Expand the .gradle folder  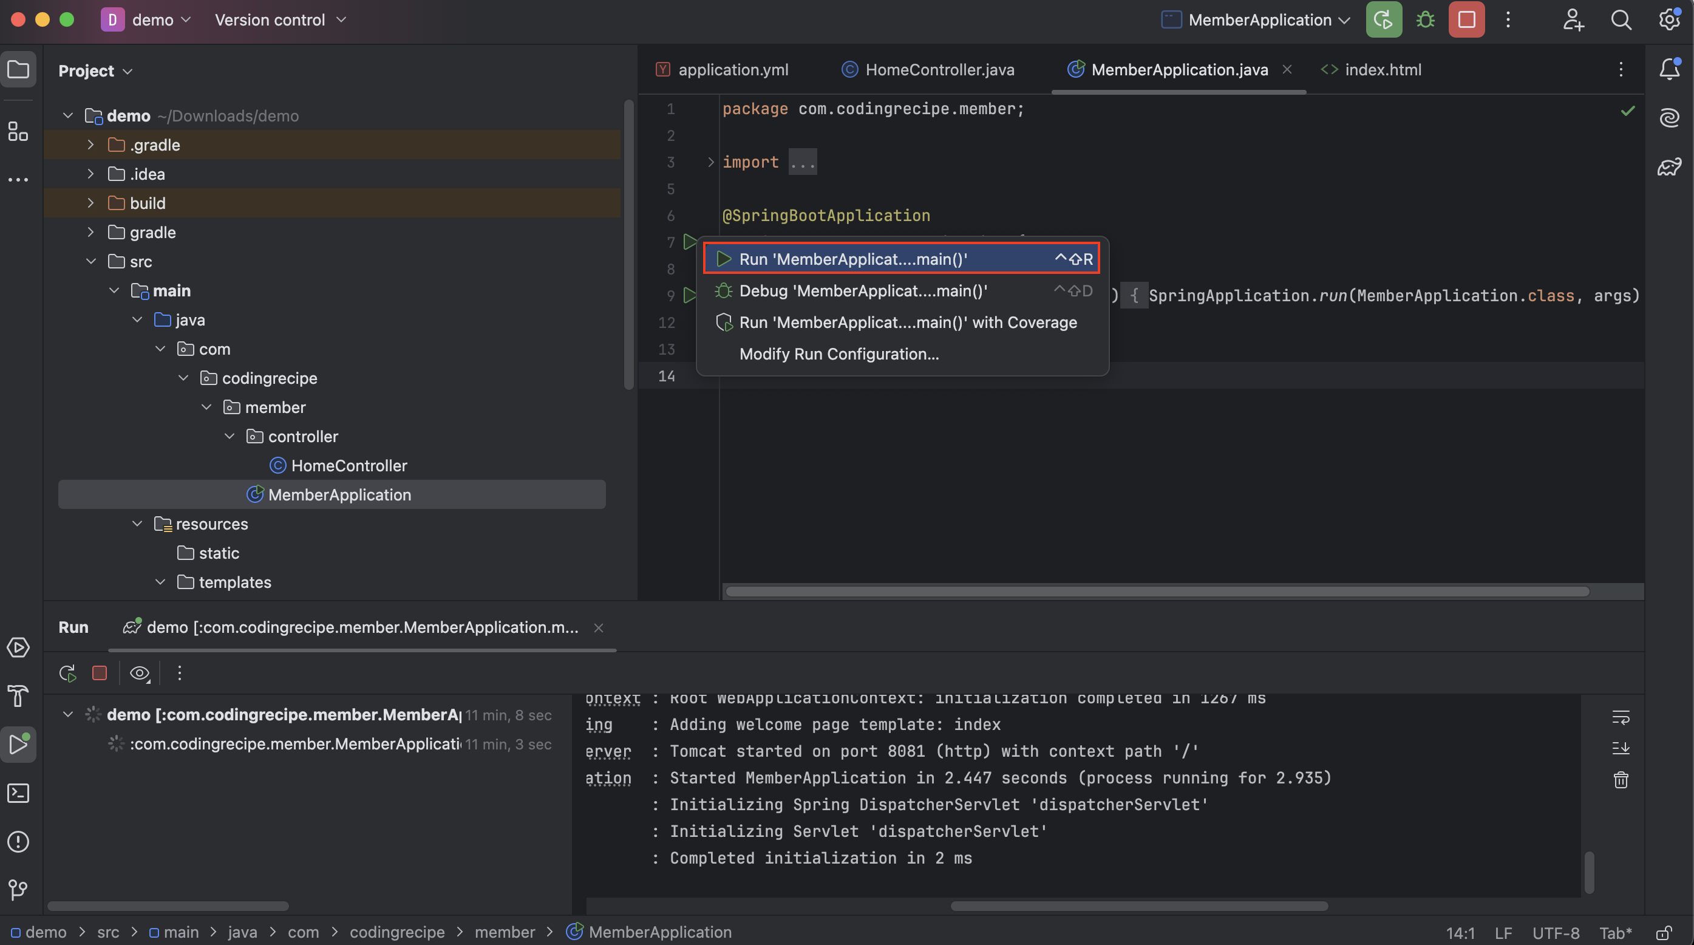[90, 145]
